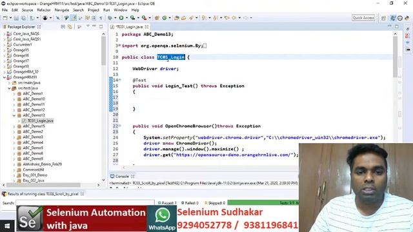The width and height of the screenshot is (413, 232).
Task: Click the Open Perspective icon
Action: (383, 18)
